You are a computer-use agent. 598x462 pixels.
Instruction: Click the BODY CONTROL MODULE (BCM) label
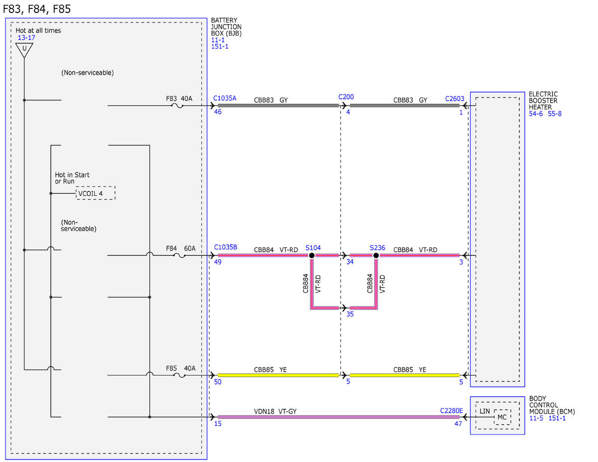[x=552, y=405]
